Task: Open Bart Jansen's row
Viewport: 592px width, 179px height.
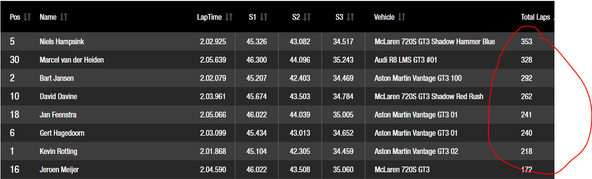Action: (277, 78)
